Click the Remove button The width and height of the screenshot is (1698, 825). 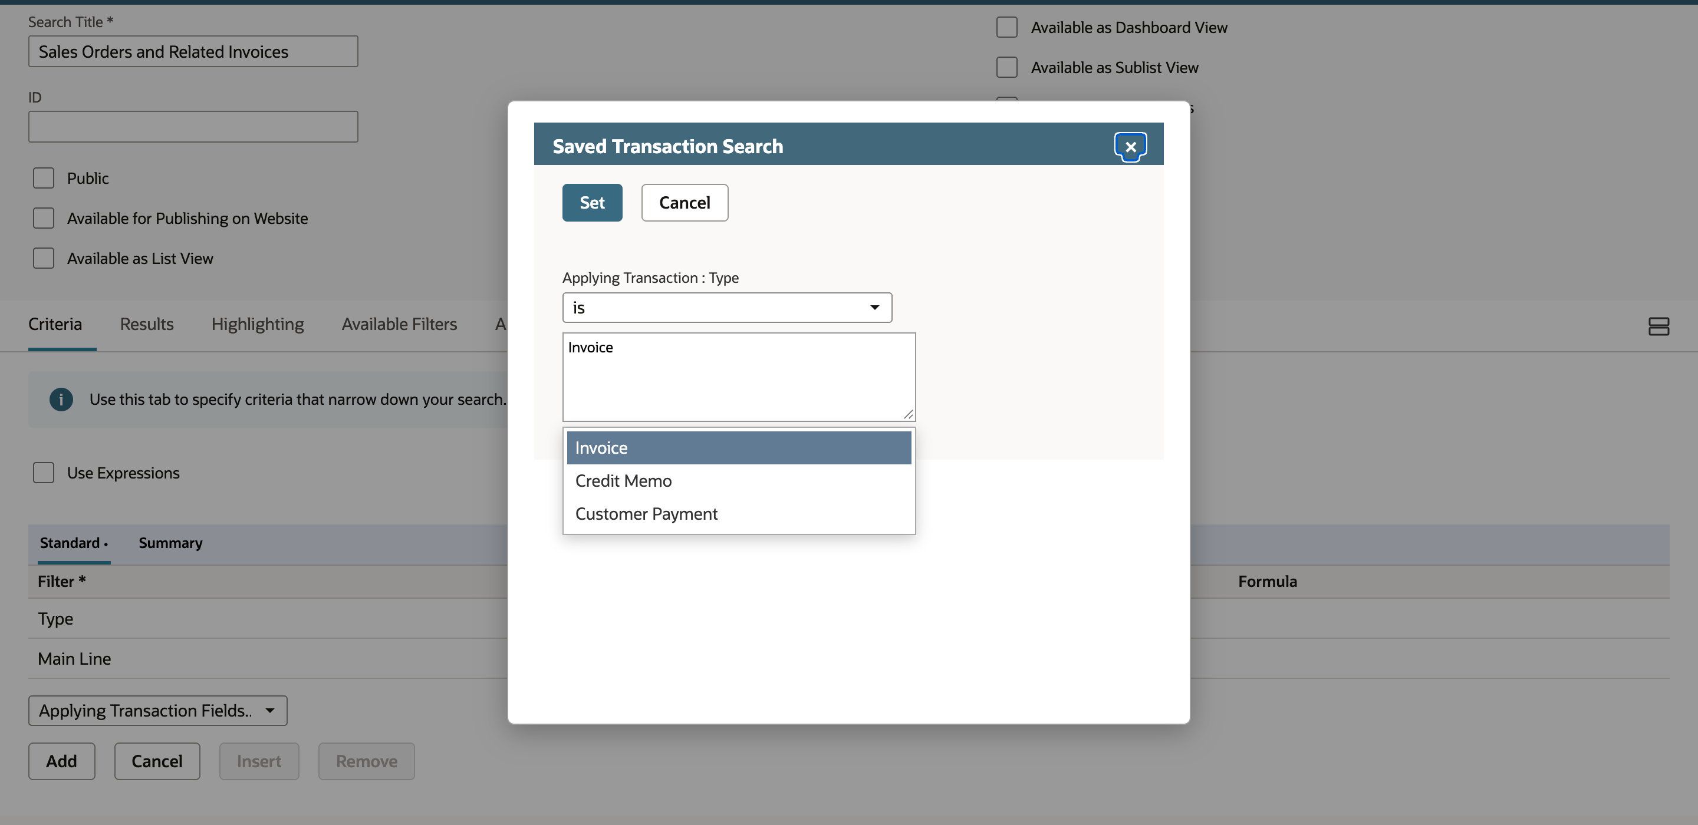tap(367, 761)
